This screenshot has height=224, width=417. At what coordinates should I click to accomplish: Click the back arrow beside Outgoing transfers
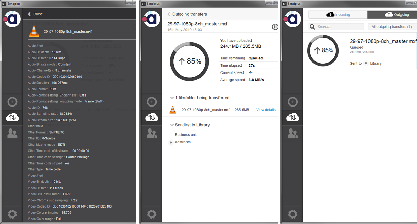point(168,14)
